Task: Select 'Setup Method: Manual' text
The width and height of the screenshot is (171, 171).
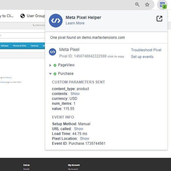Action: tap(71, 124)
